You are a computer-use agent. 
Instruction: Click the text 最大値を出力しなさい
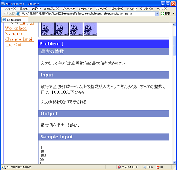[x=60, y=126]
